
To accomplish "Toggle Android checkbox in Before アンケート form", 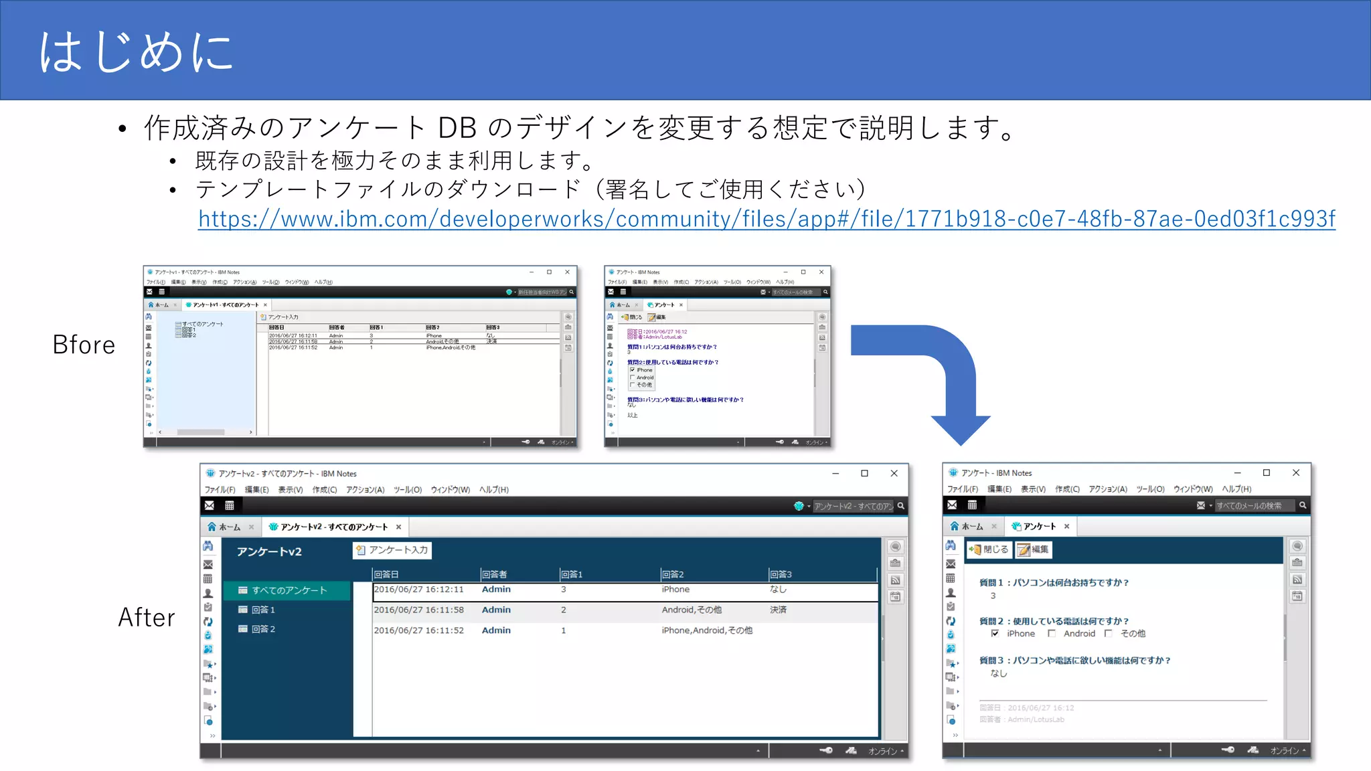I will tap(633, 377).
